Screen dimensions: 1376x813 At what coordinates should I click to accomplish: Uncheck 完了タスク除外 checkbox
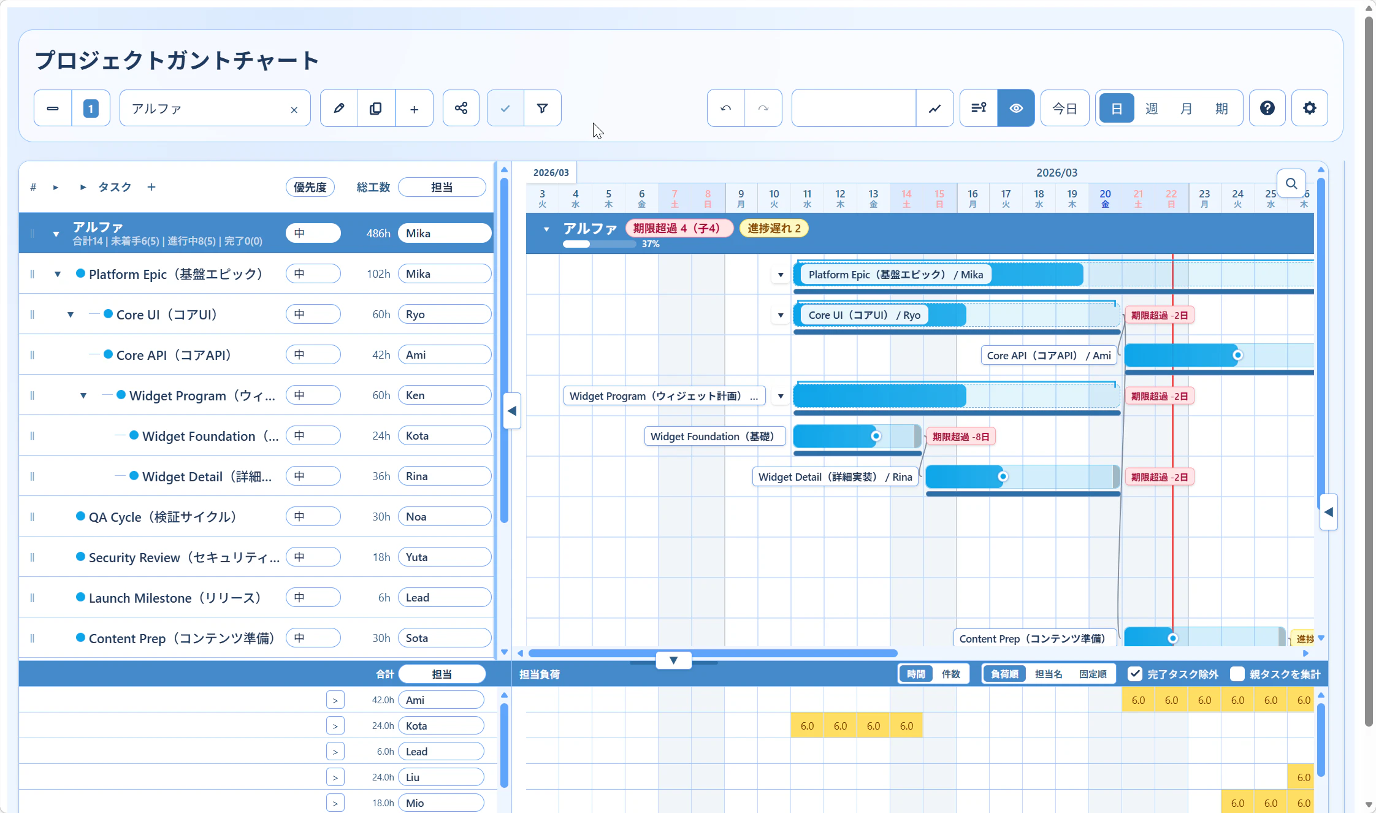coord(1135,674)
